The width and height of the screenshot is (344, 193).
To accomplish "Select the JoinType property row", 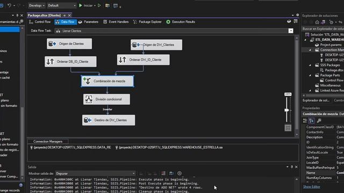I will (325, 158).
